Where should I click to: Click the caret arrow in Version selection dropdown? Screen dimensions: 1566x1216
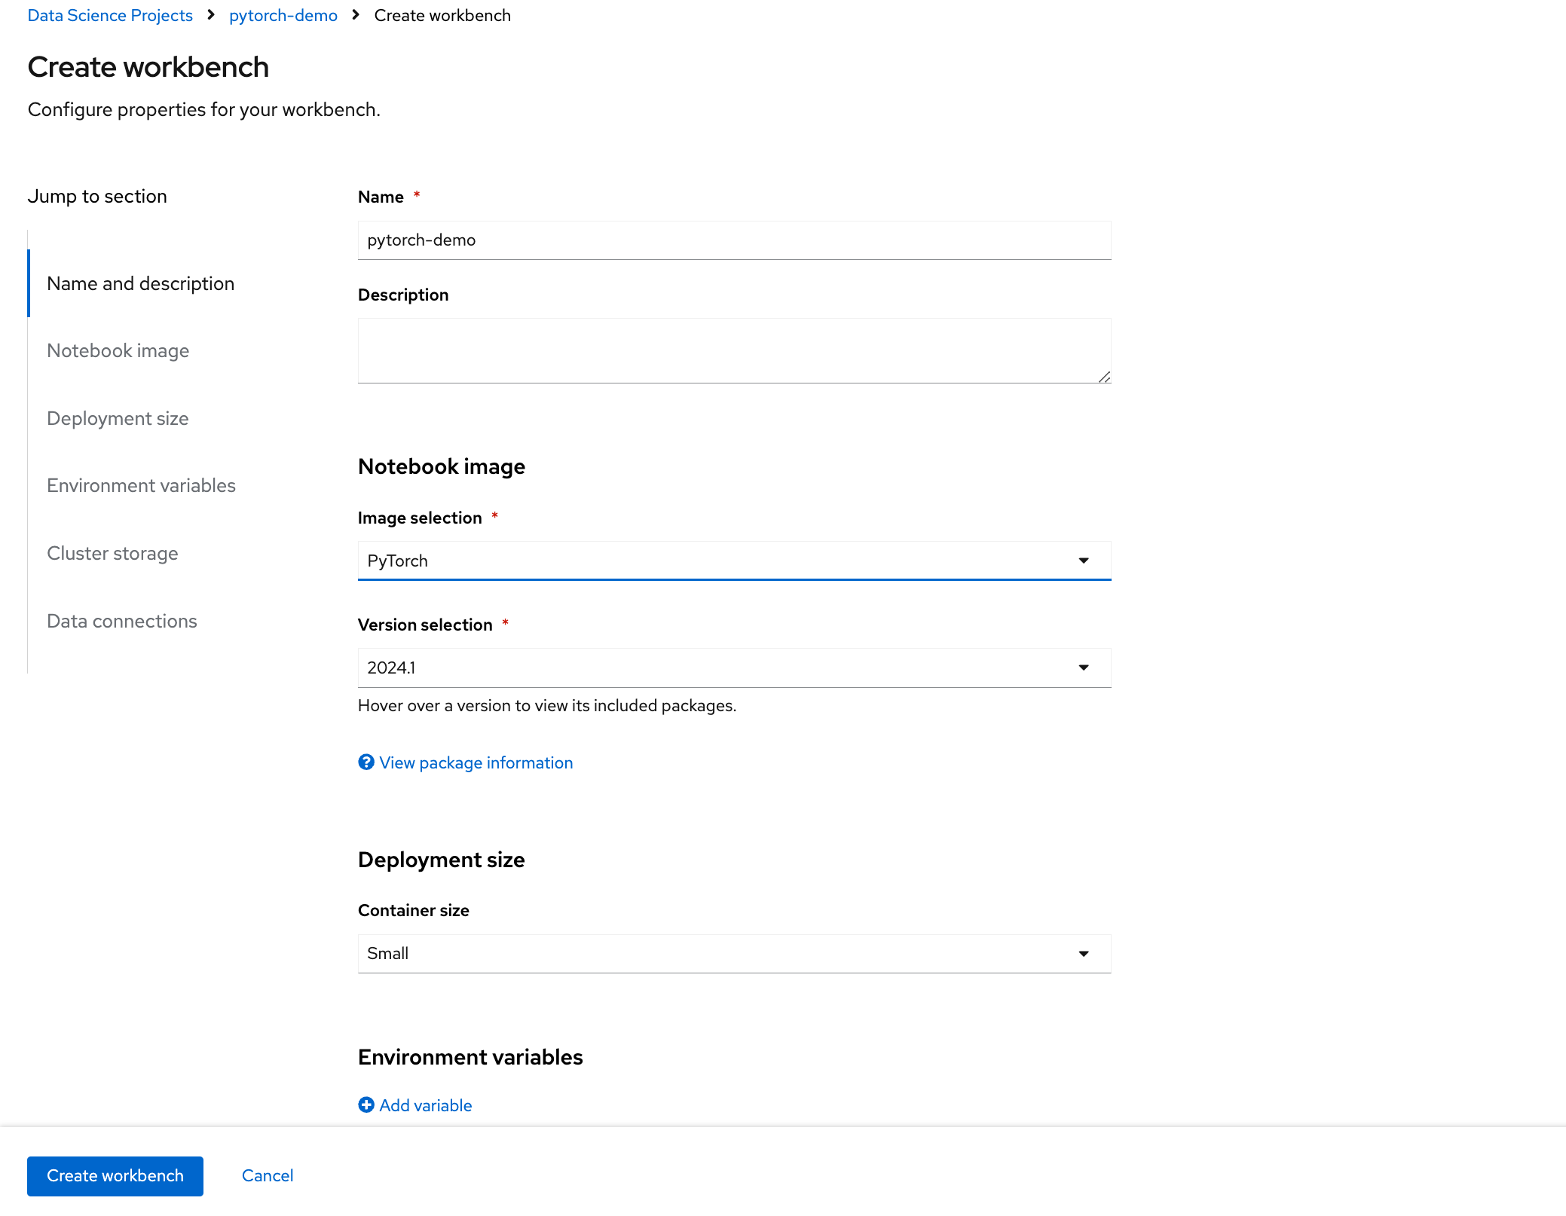1084,668
